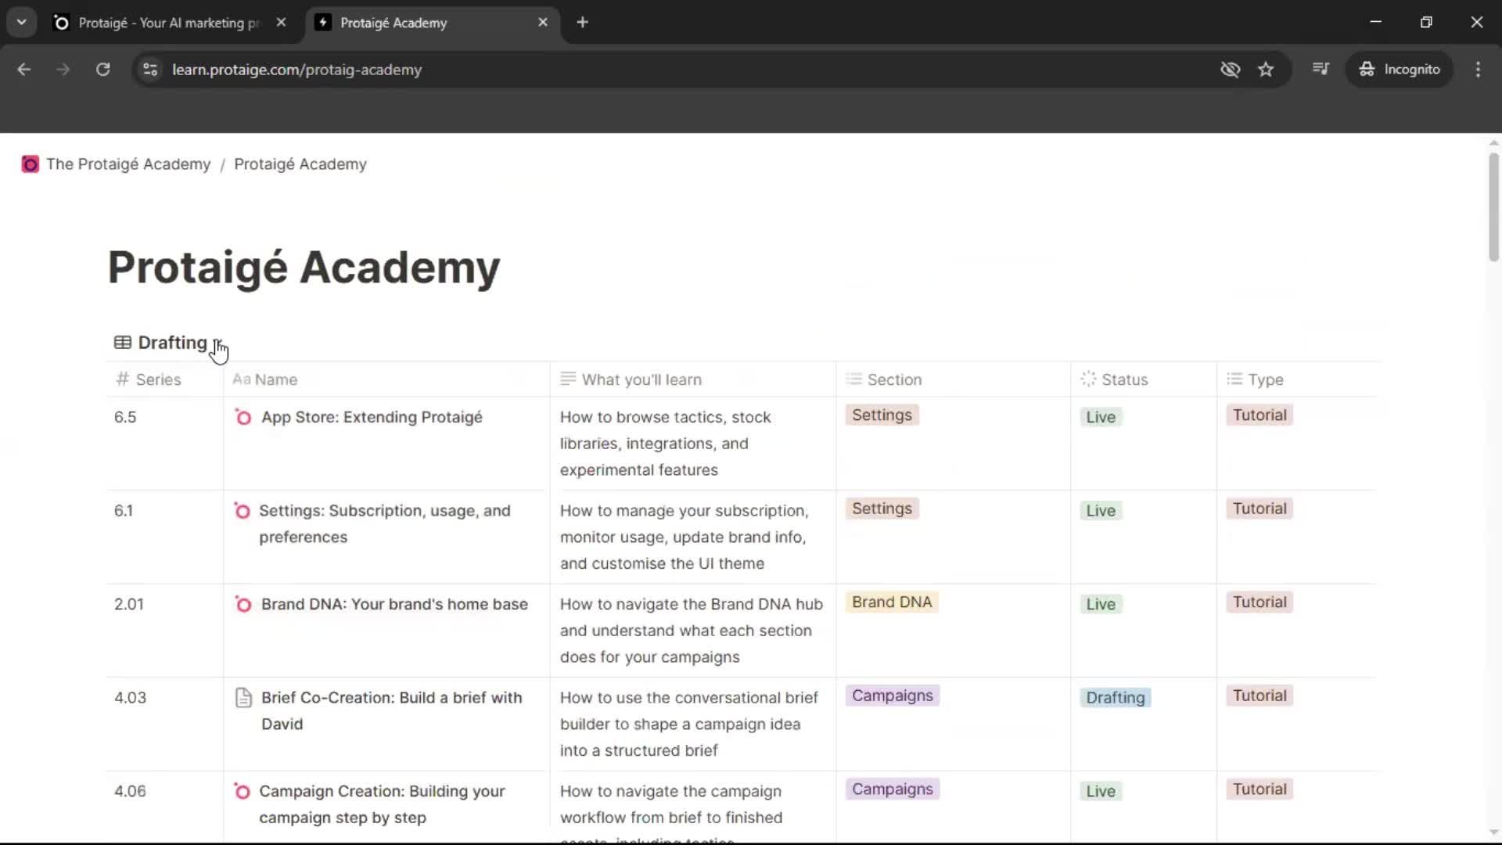The height and width of the screenshot is (845, 1502).
Task: Click the table view icon beside Drafting
Action: pos(122,342)
